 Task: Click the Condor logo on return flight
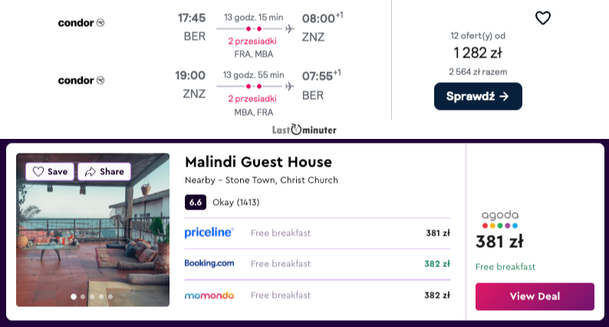81,81
